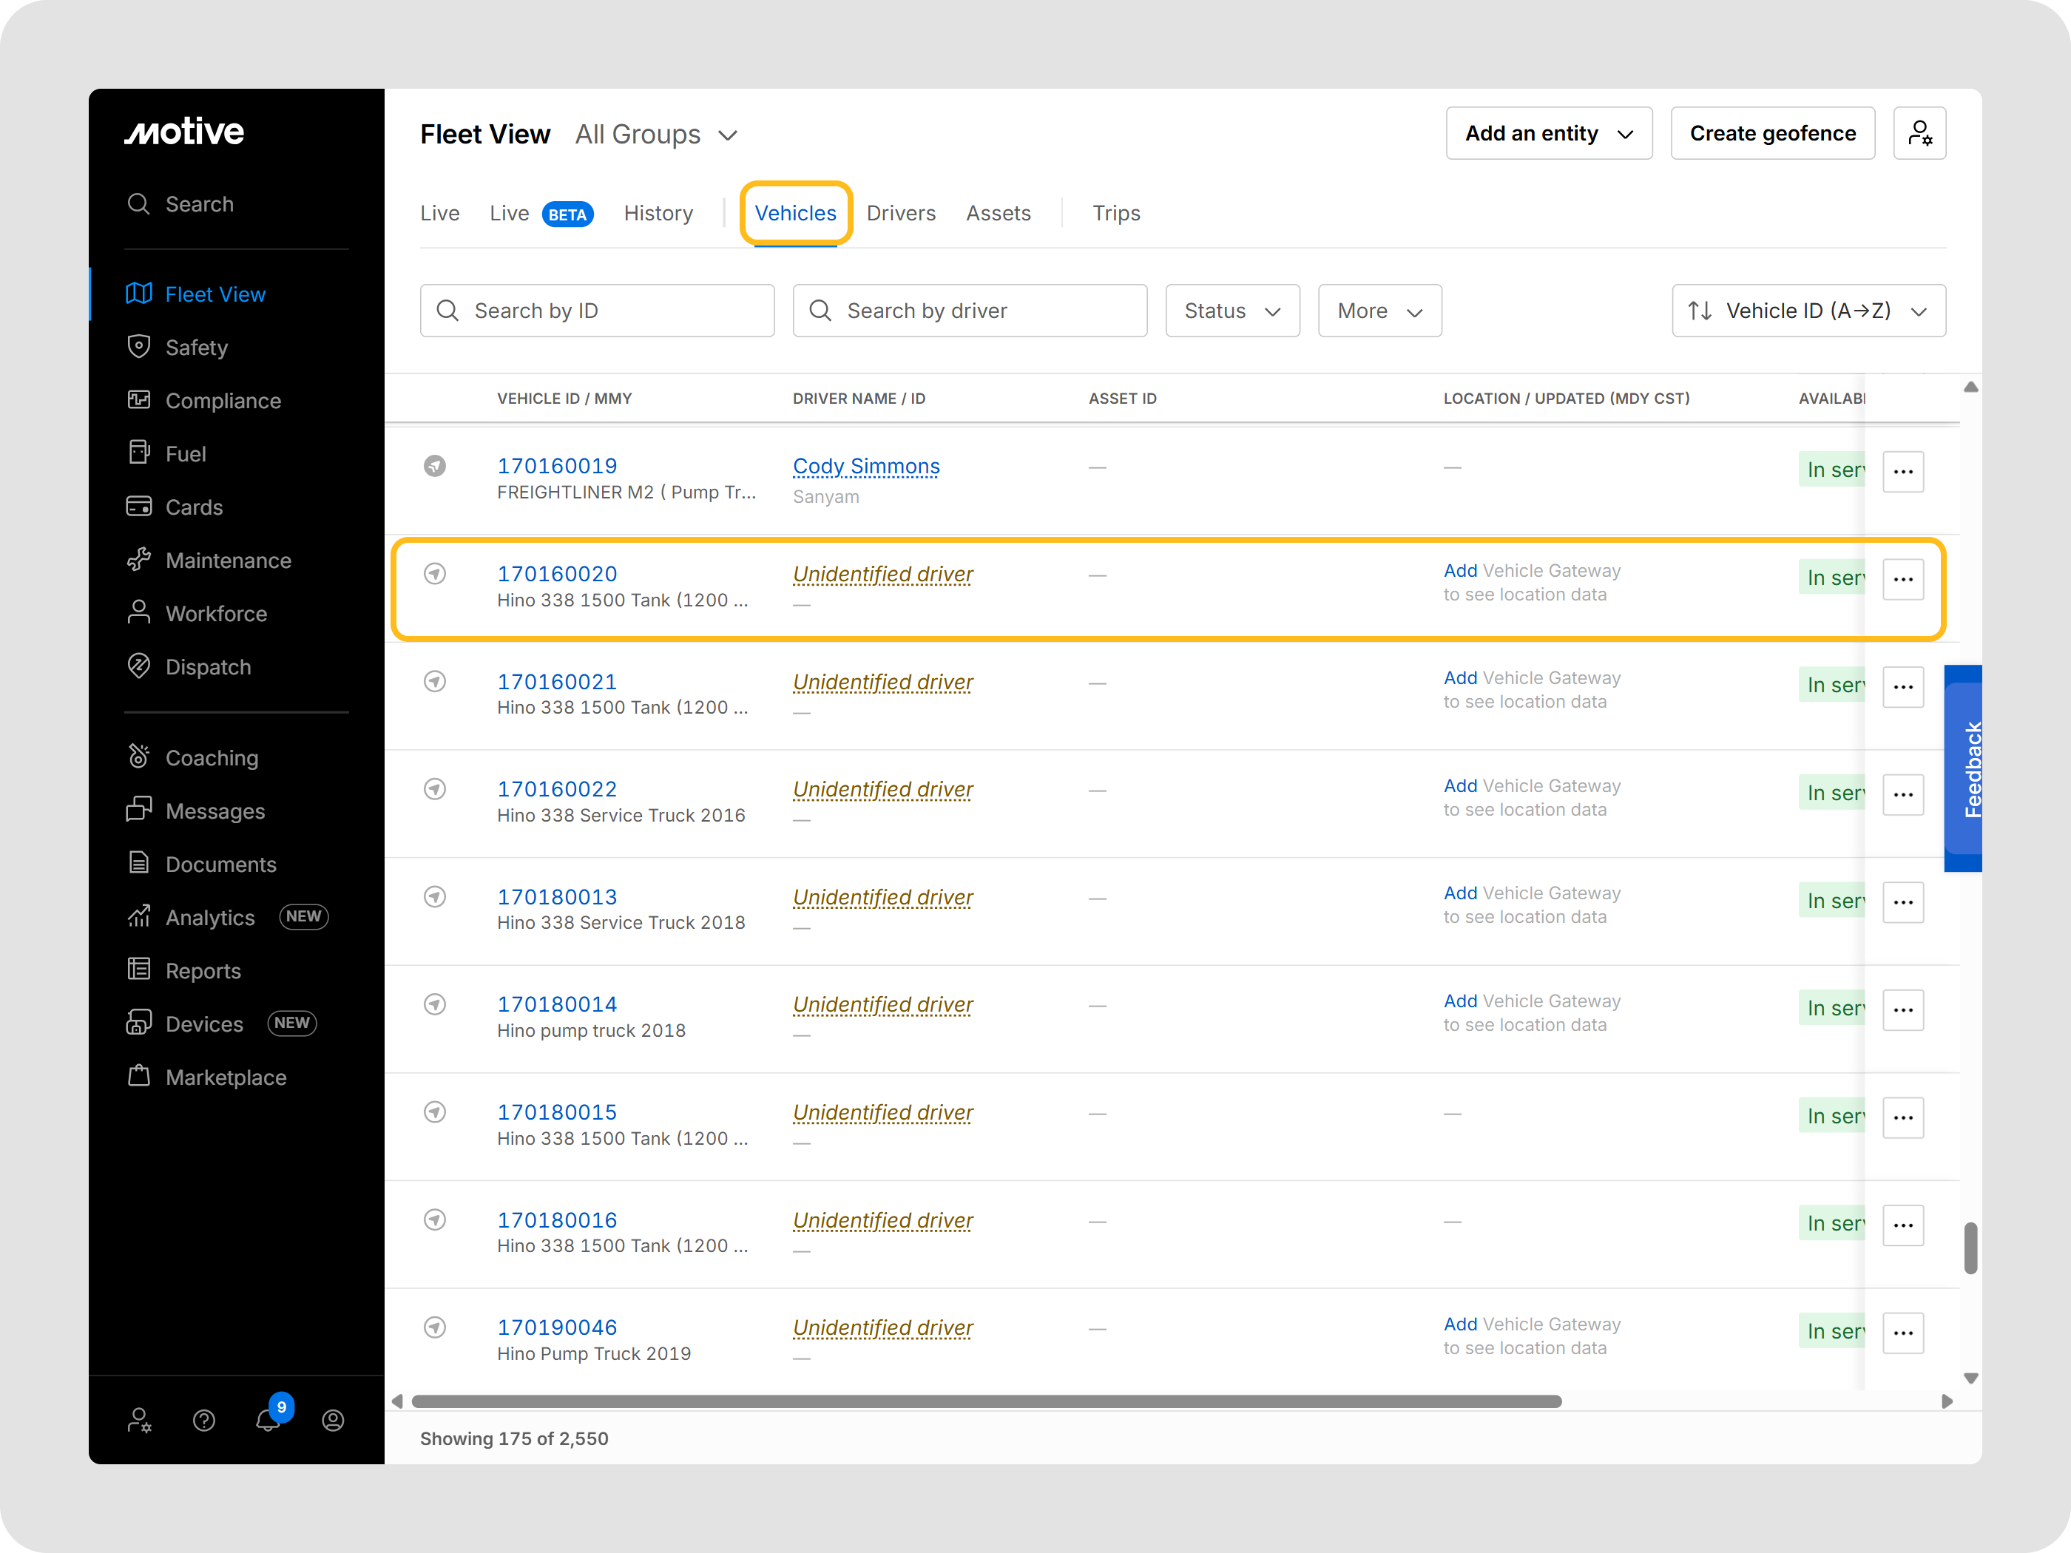
Task: Click the Search by driver field
Action: (970, 311)
